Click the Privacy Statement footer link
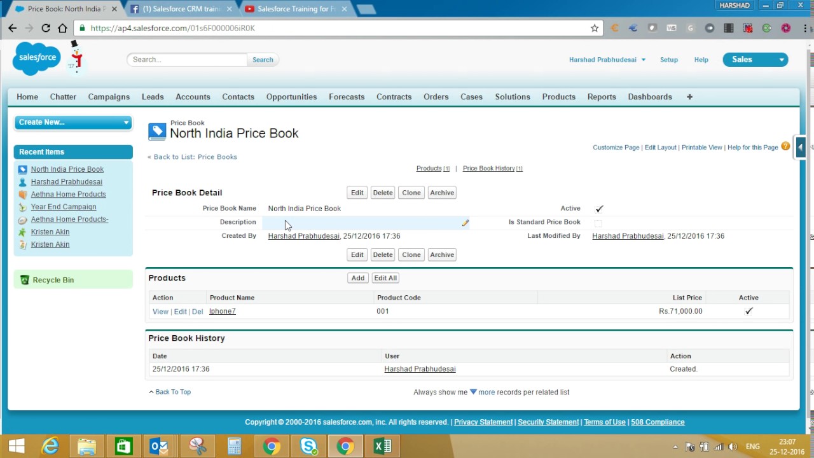The image size is (814, 458). [483, 422]
